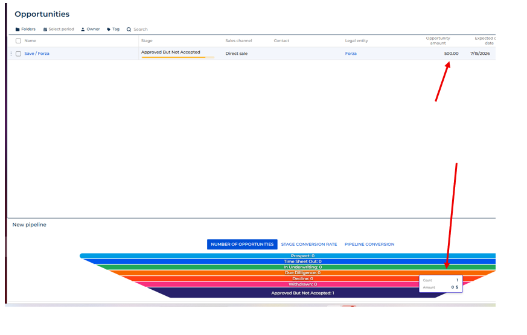This screenshot has height=335, width=527.
Task: Sort by Legal entity column header
Action: (356, 41)
